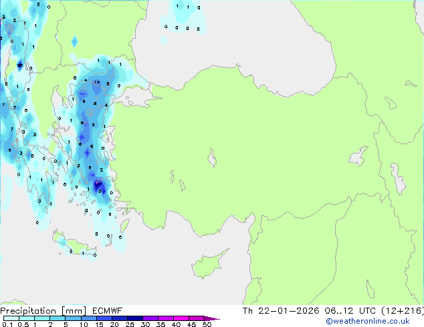
Task: Click the '35' legend scale label
Action: click(161, 324)
